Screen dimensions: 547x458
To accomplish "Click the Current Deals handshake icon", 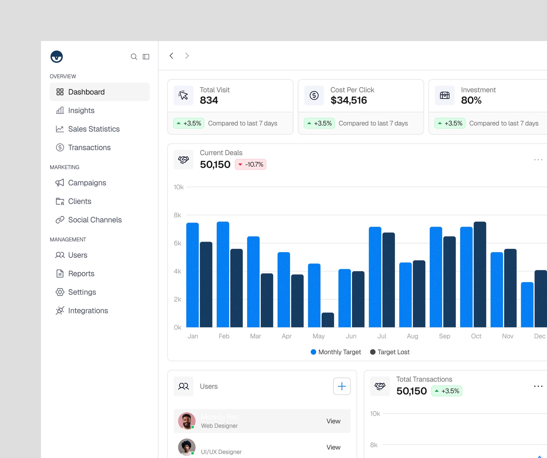I will click(x=183, y=160).
